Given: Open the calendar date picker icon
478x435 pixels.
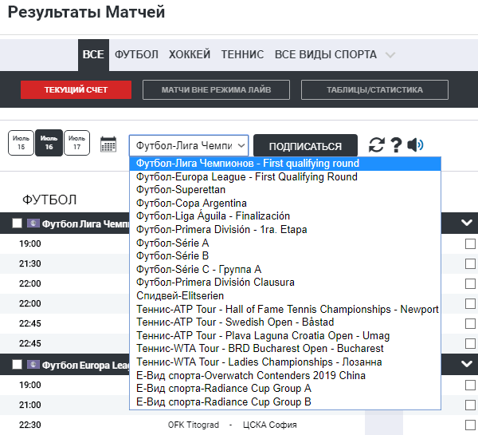Looking at the screenshot, I should [108, 144].
